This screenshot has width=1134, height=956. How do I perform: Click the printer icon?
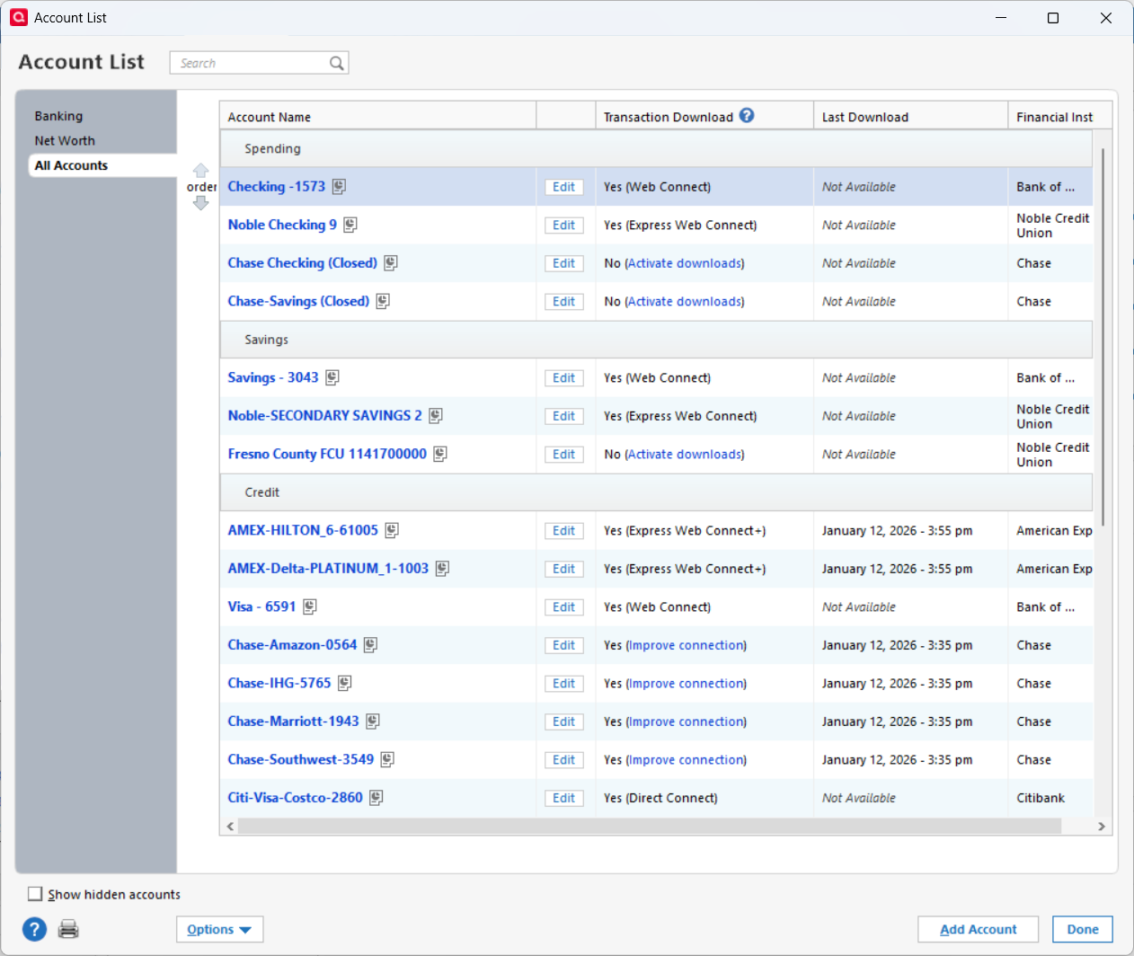pyautogui.click(x=68, y=929)
